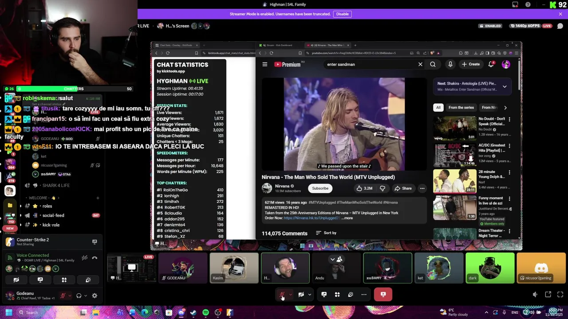This screenshot has width=568, height=319.
Task: Click YouTube voice search microphone
Action: tap(450, 64)
